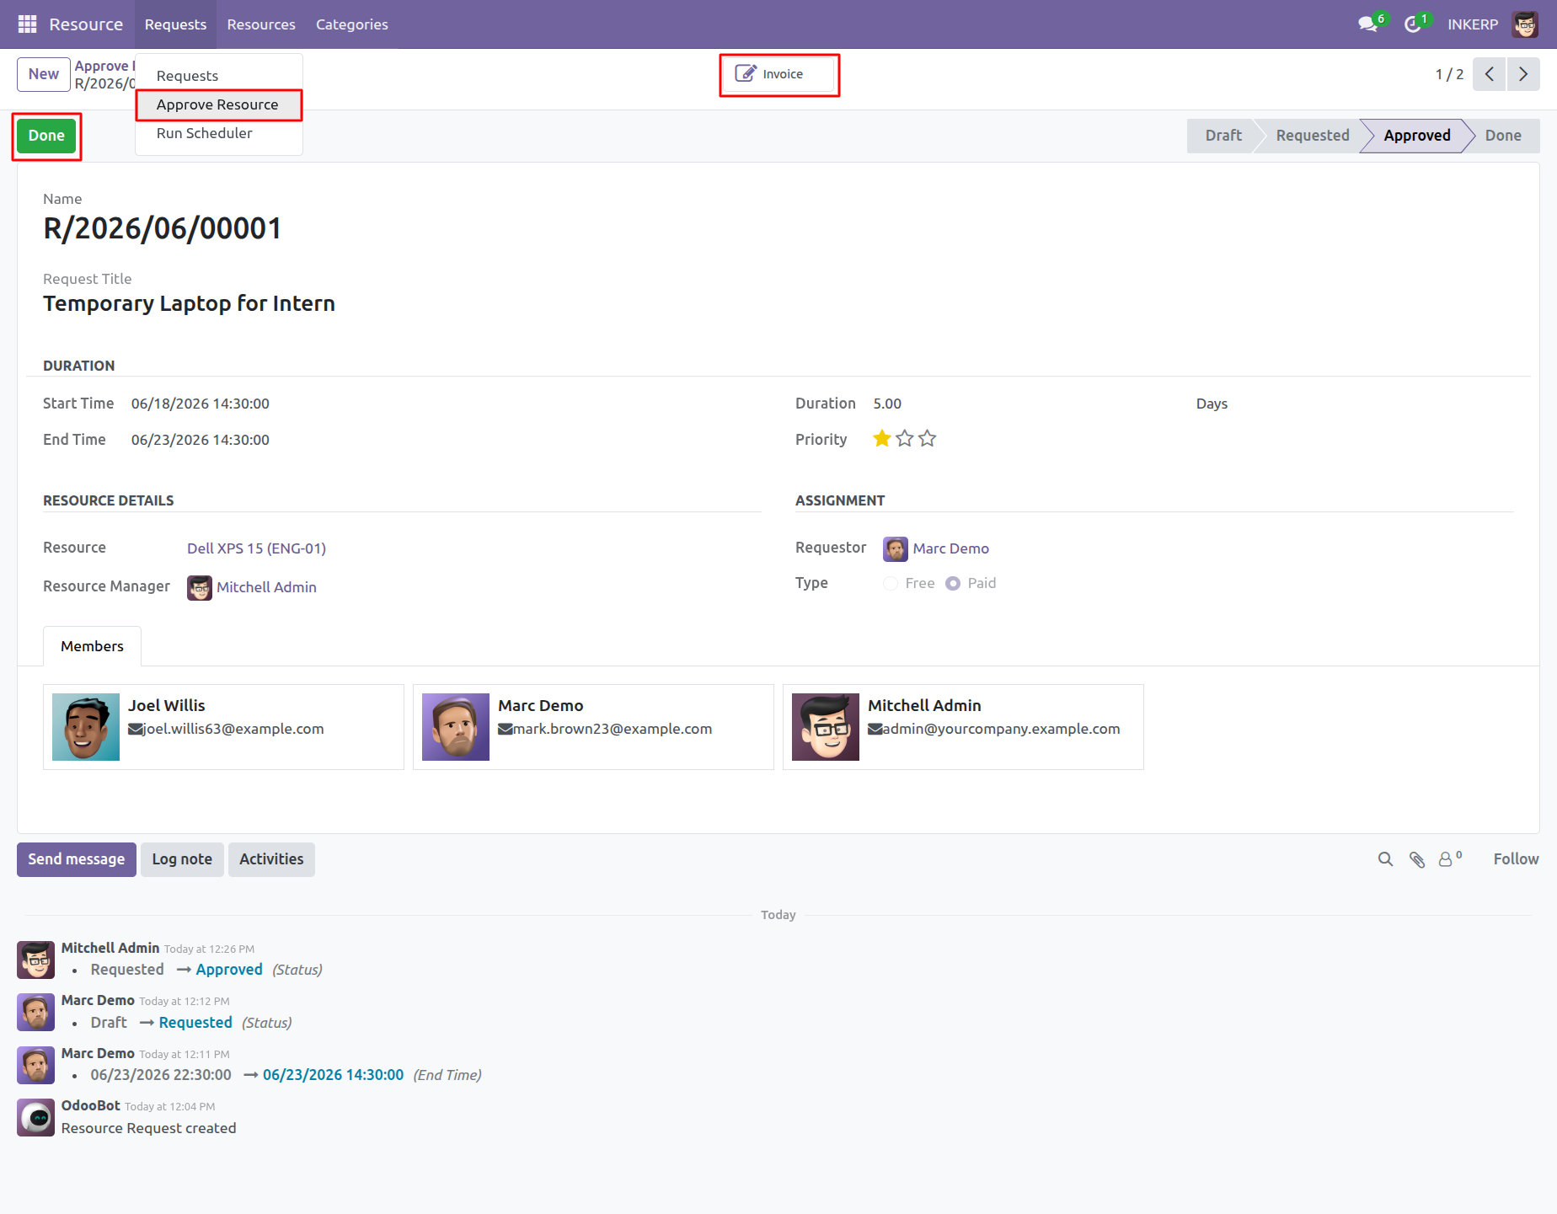This screenshot has height=1214, width=1557.
Task: Click the Activities button
Action: (x=271, y=859)
